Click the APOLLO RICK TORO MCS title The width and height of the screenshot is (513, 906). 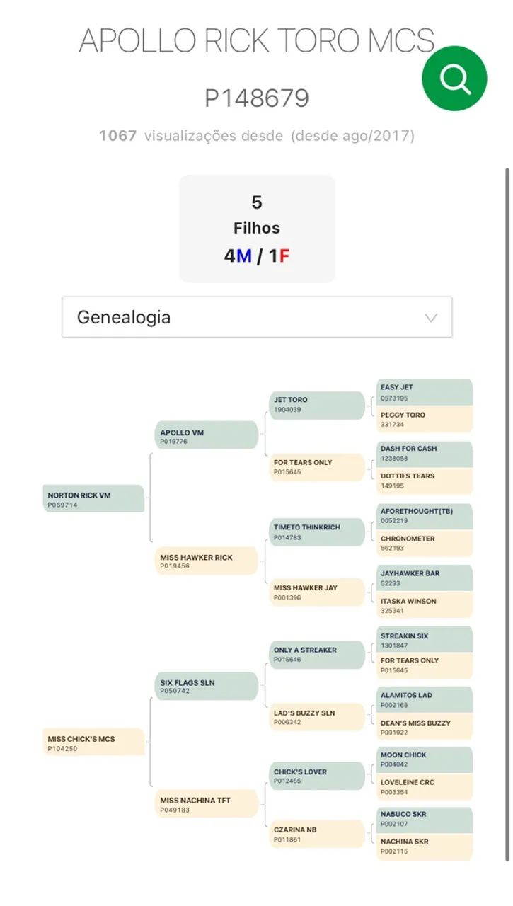[x=257, y=40]
